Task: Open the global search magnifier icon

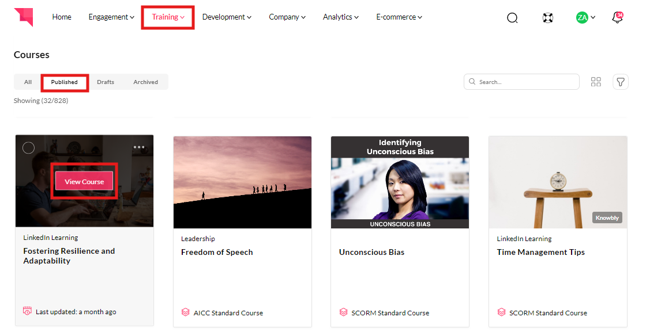Action: [512, 18]
